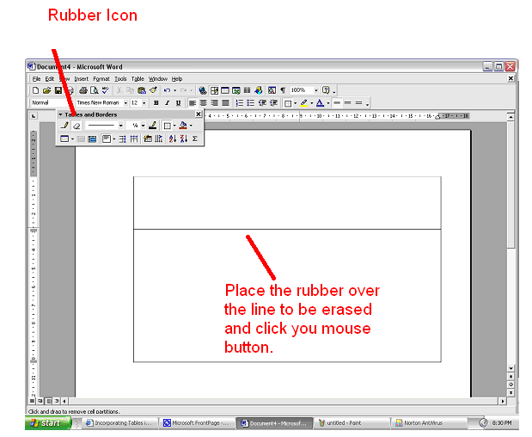Viewport: 532px width, 437px height.
Task: Open the Line Weight dropdown
Action: tap(144, 126)
